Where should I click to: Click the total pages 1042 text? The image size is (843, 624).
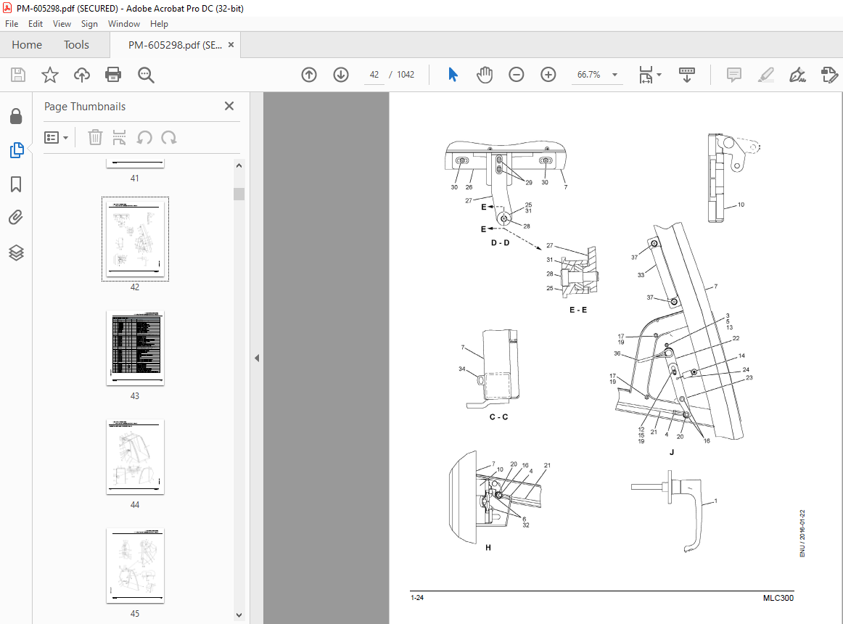[x=406, y=75]
